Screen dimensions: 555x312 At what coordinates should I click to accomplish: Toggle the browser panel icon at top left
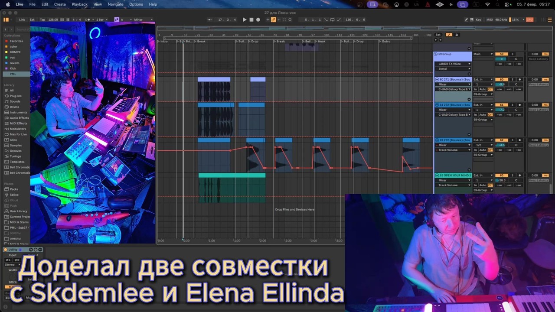click(6, 19)
